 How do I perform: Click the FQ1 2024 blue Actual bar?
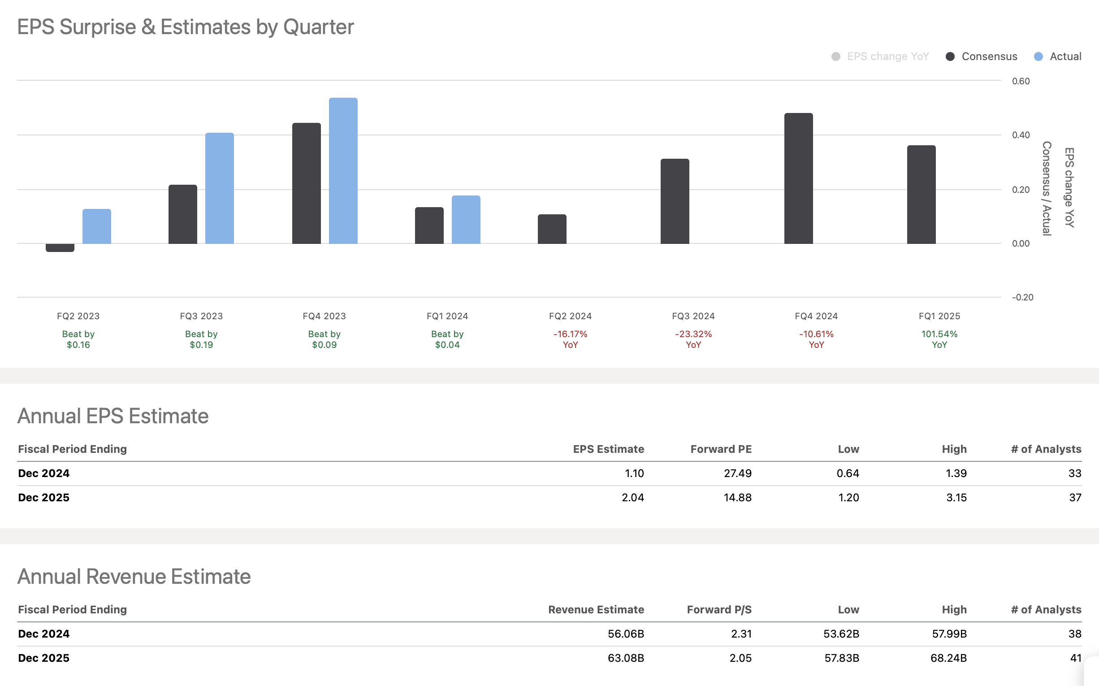coord(466,220)
